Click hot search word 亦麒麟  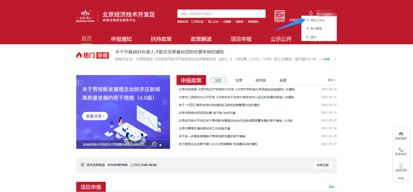[x=227, y=22]
